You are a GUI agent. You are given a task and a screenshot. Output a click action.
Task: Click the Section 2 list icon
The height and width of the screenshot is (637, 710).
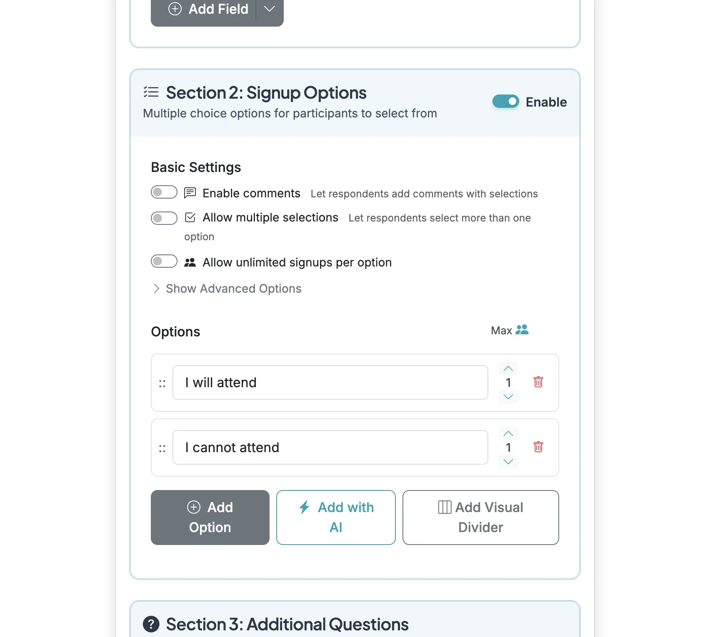pos(151,92)
